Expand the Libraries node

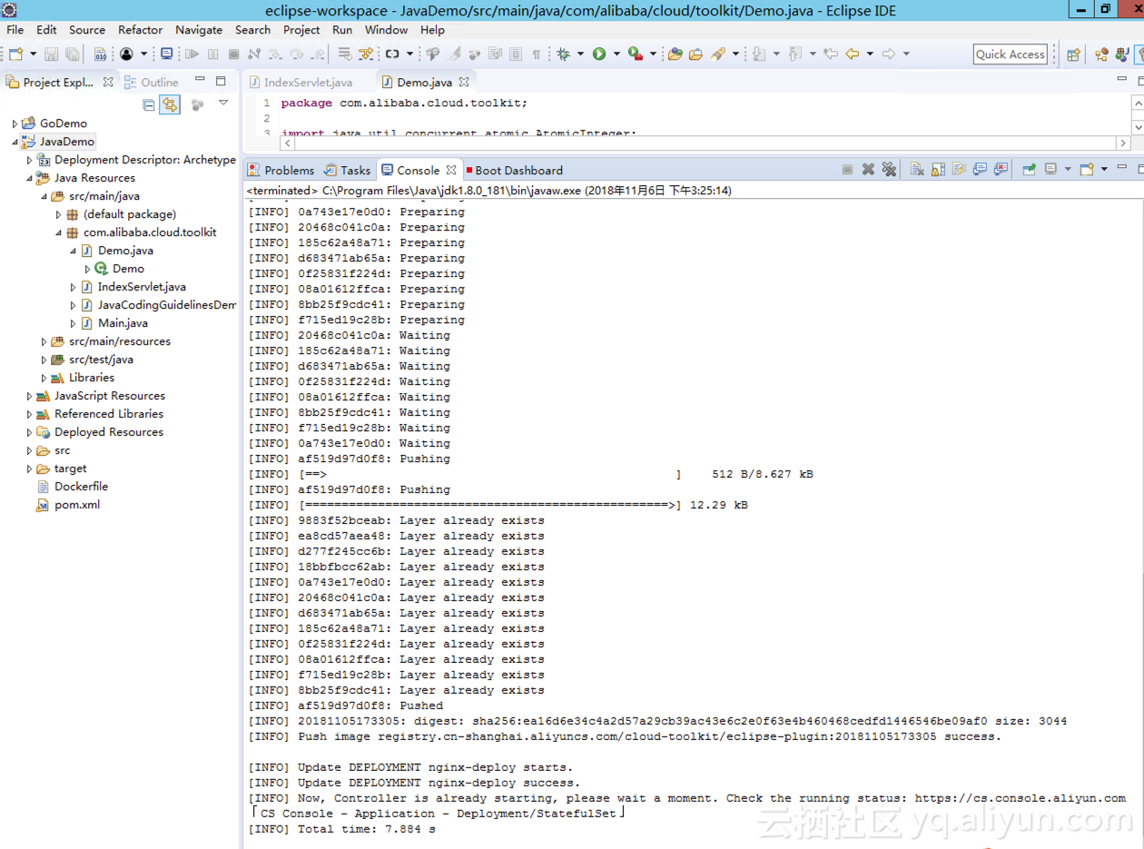click(44, 378)
